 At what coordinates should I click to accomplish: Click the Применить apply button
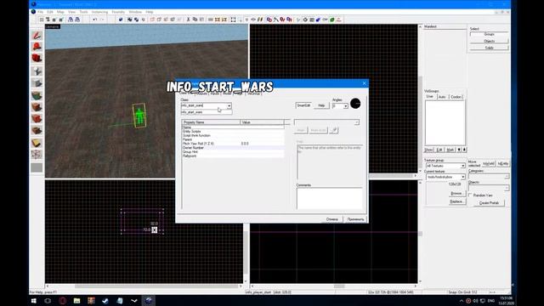tap(355, 219)
